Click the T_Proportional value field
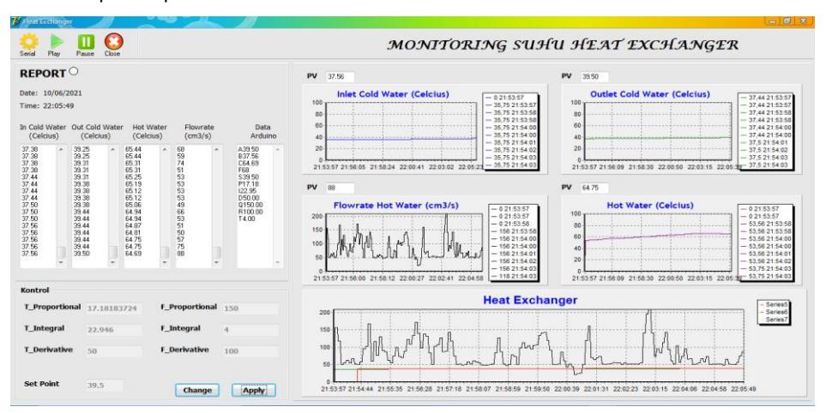This screenshot has height=413, width=826. (x=114, y=308)
